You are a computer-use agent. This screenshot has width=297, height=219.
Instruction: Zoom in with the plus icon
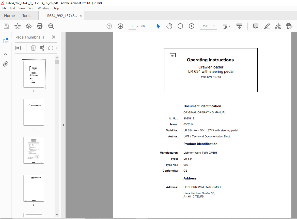[x=192, y=26]
